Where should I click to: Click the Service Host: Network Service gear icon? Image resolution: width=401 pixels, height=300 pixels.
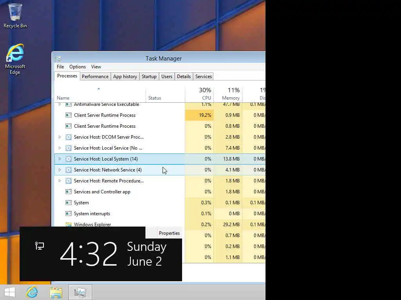coord(68,170)
